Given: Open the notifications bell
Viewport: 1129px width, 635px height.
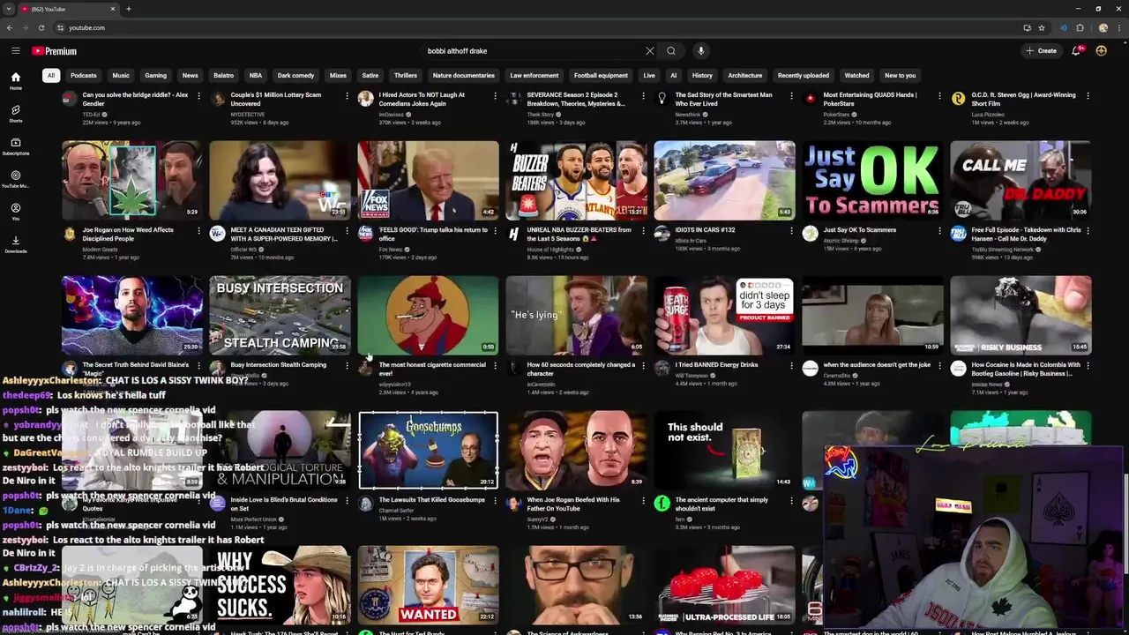Looking at the screenshot, I should point(1076,51).
